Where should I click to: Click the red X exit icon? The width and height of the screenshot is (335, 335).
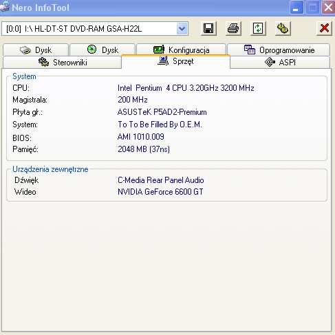(324, 29)
